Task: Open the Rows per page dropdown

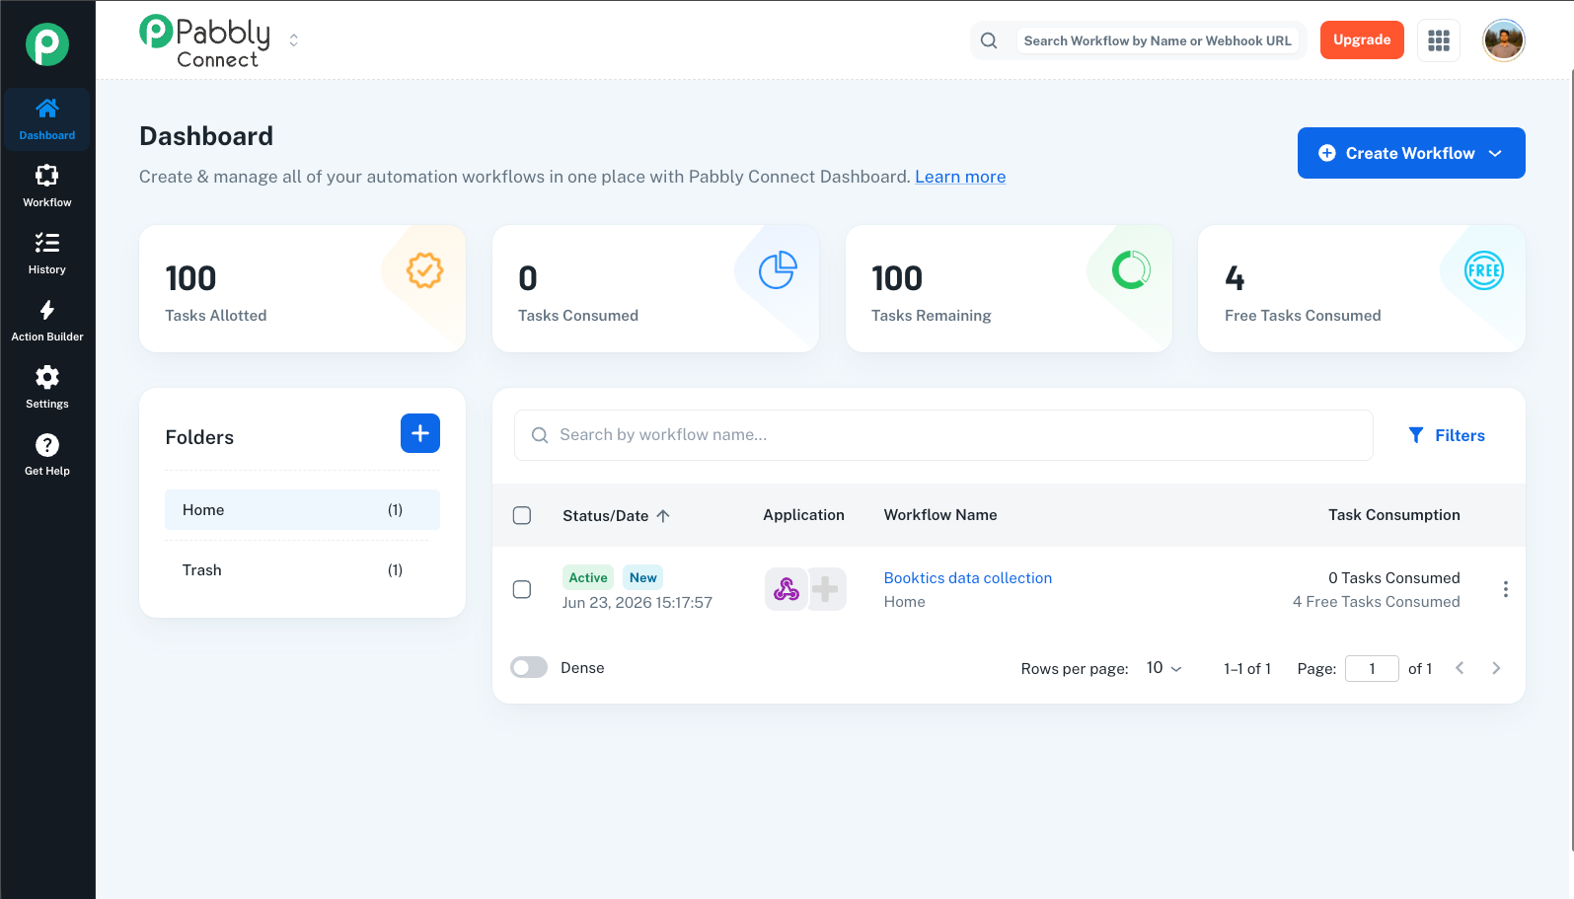Action: [1164, 668]
